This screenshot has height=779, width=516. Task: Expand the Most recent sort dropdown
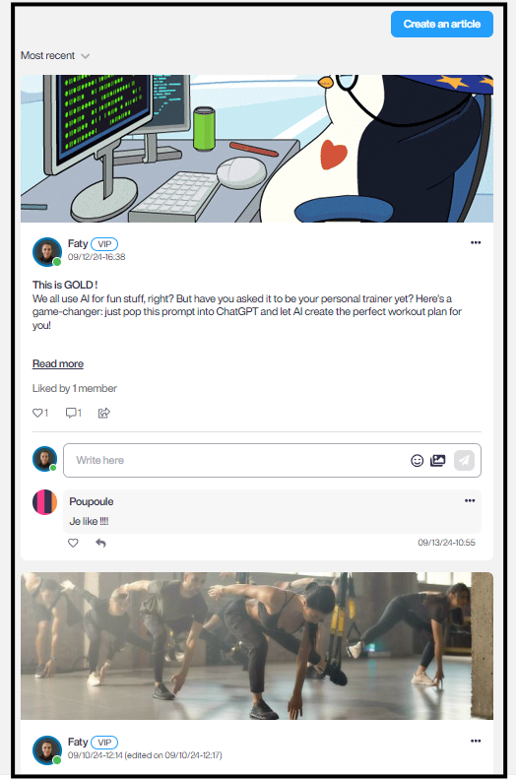(x=54, y=55)
